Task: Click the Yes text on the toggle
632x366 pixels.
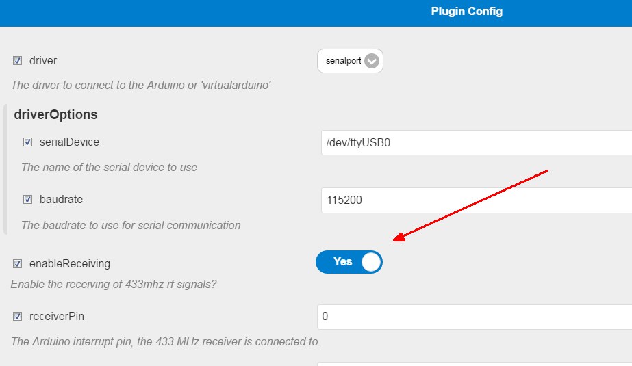Action: pos(342,262)
